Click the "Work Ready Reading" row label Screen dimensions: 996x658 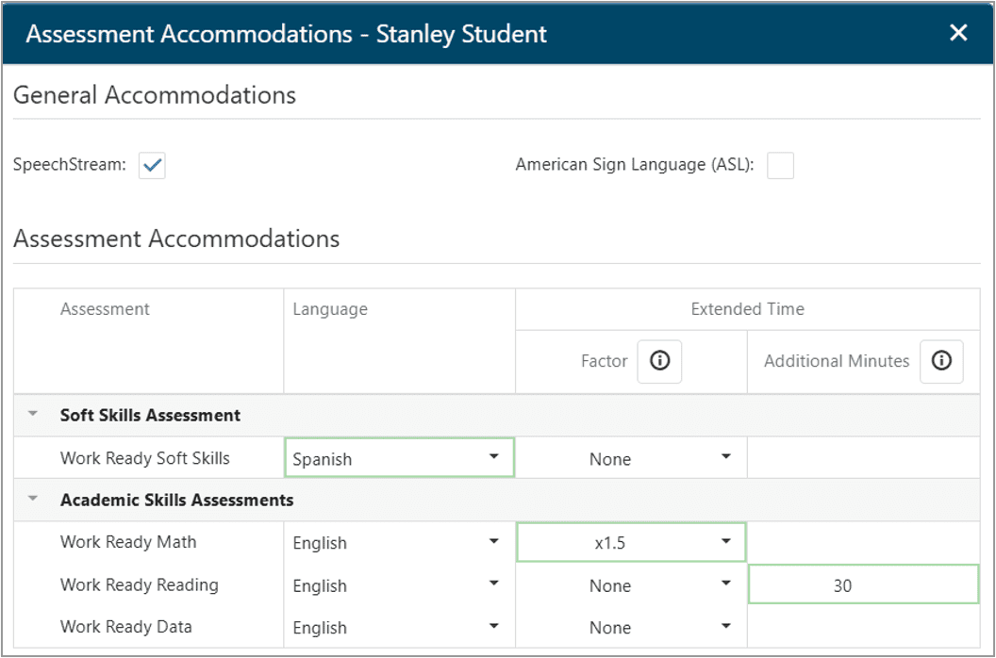click(139, 585)
